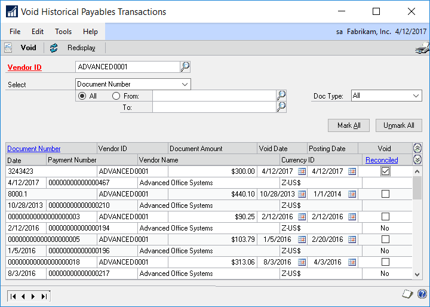Expand the Document Number select dropdown
This screenshot has width=430, height=307.
point(184,84)
